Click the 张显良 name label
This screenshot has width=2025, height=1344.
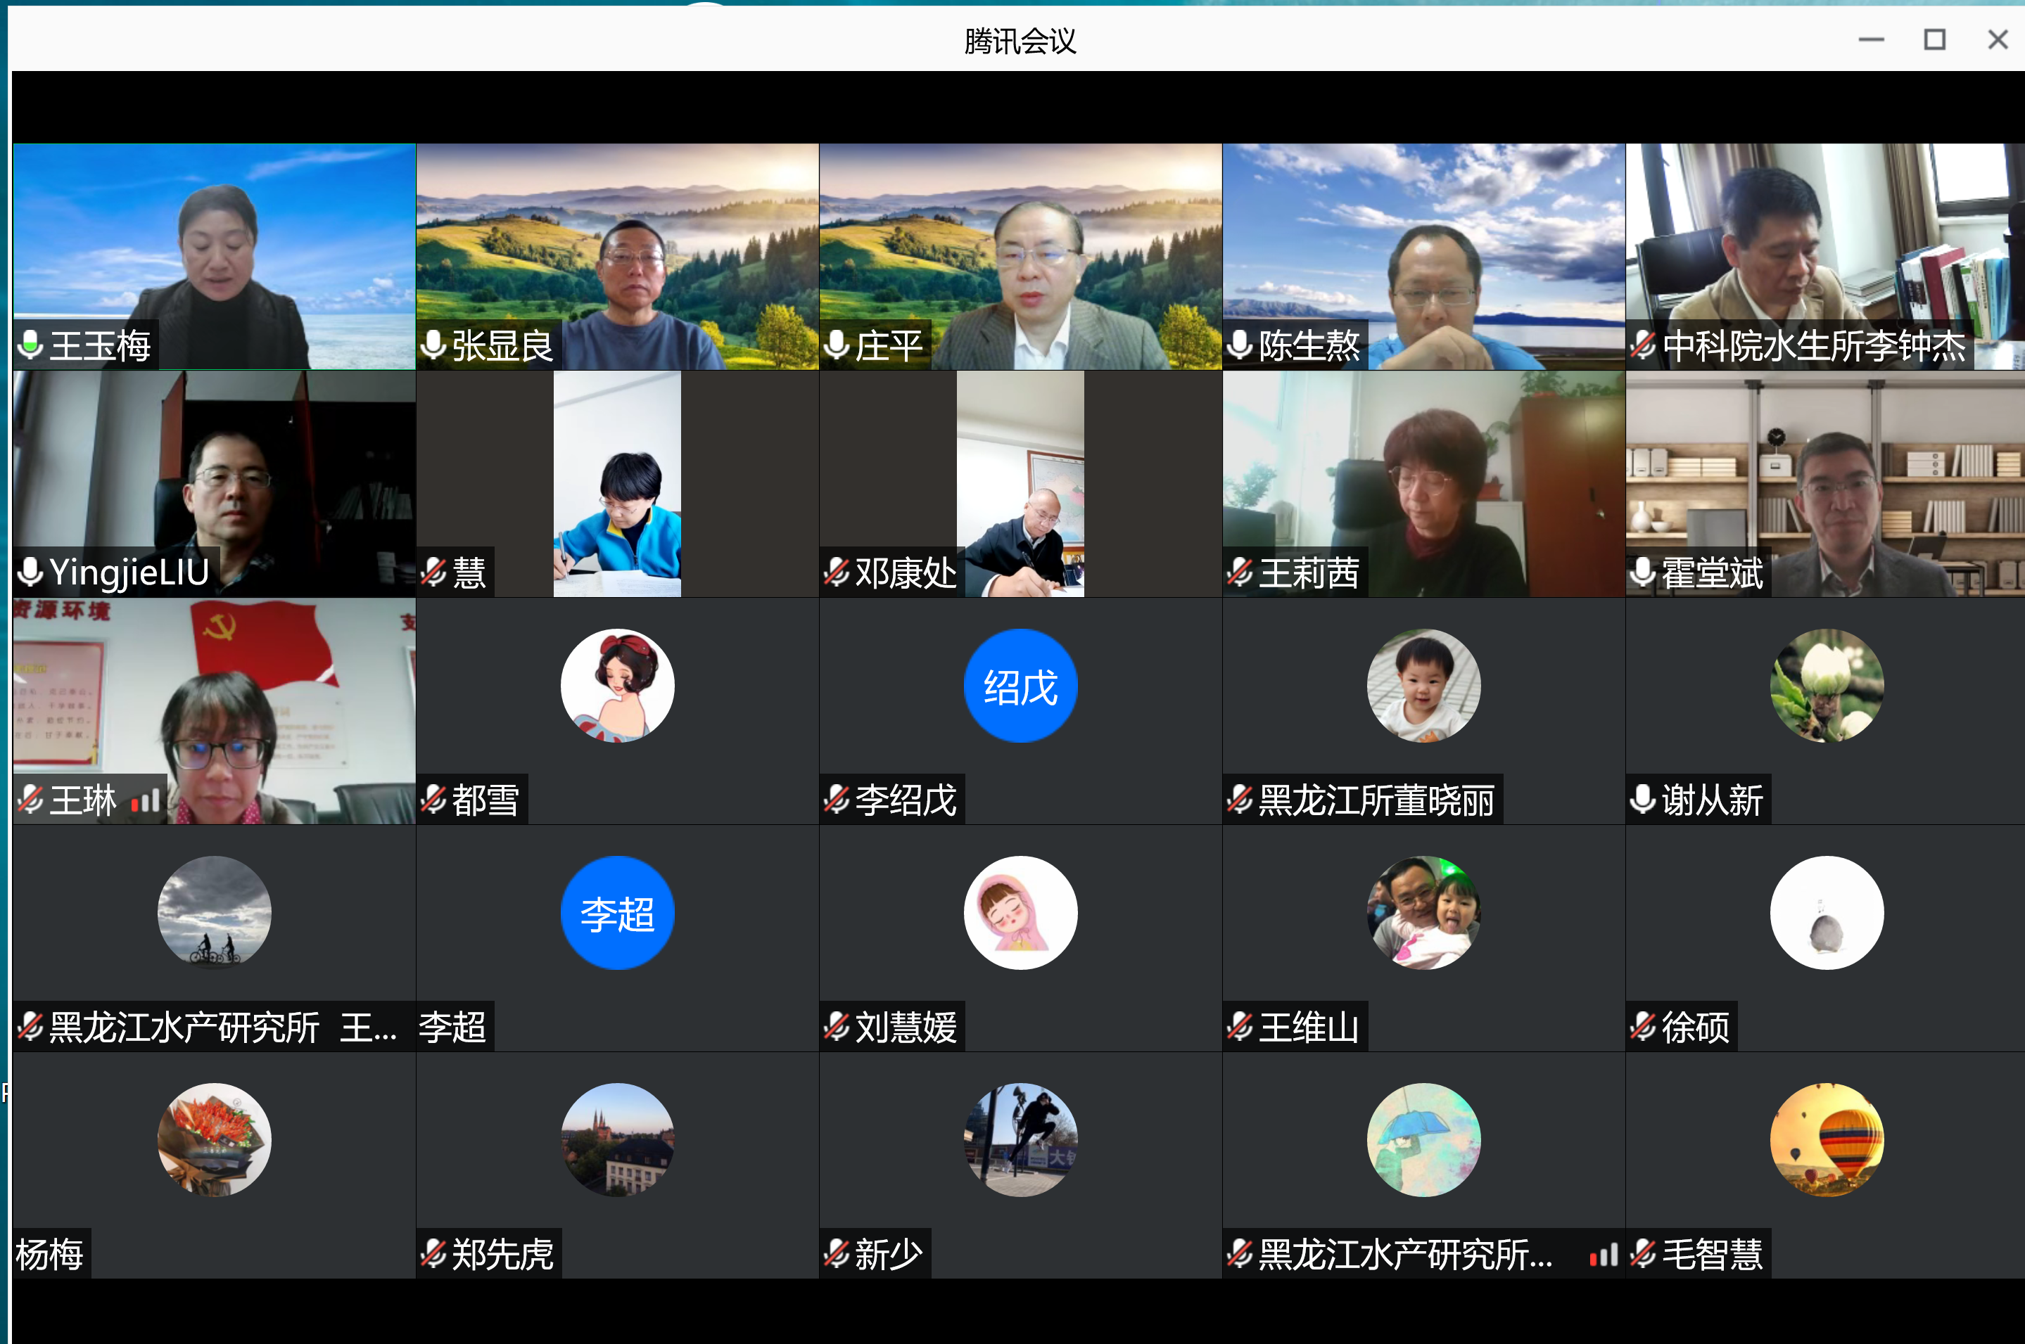click(502, 346)
